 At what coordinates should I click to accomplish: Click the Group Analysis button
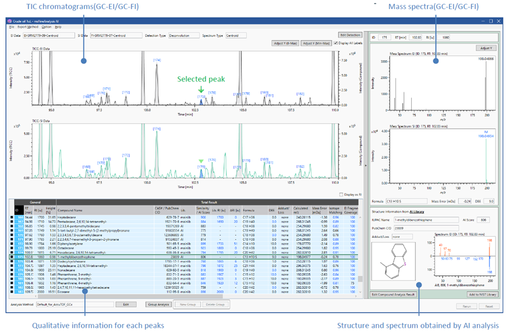[159, 304]
